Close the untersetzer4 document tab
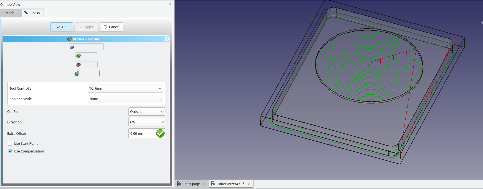Screen dimensions: 483x189 (x=249, y=184)
